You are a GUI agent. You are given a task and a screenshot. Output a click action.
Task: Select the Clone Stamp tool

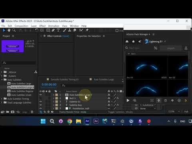tap(70, 30)
